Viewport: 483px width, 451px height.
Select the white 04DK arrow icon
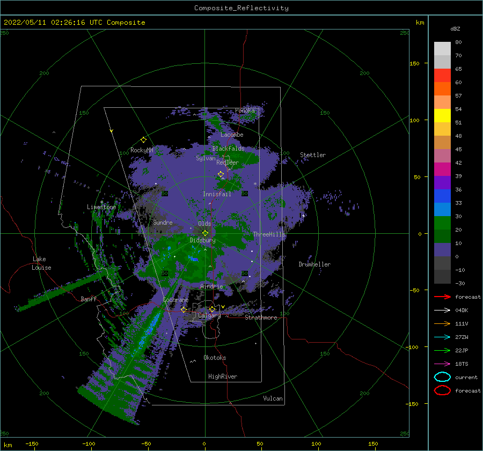click(442, 310)
